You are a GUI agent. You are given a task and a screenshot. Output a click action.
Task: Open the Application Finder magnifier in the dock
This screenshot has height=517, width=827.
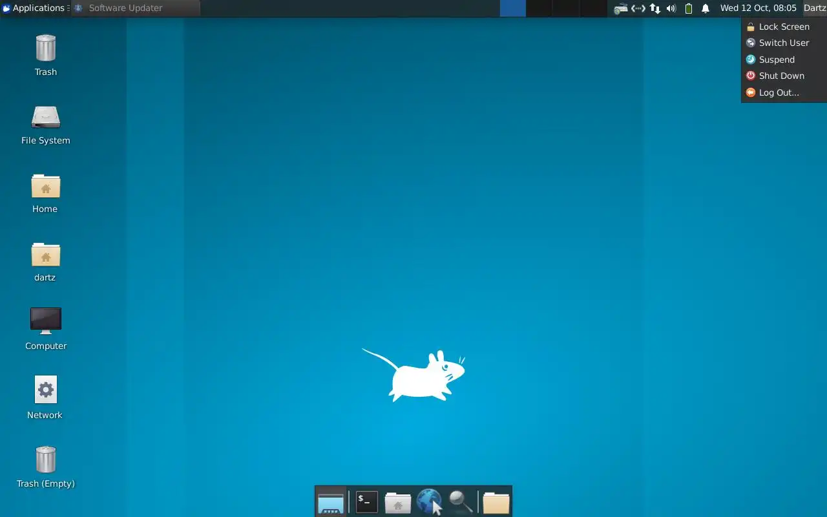[461, 502]
